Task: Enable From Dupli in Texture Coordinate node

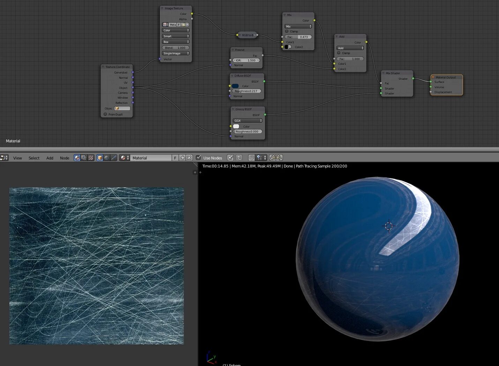Action: tap(105, 114)
